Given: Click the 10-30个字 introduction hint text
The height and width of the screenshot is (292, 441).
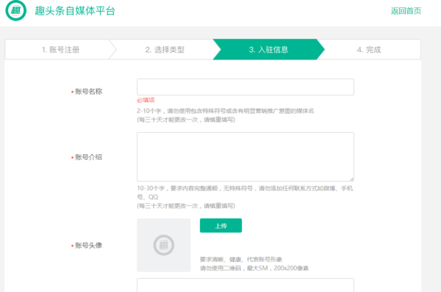Looking at the screenshot, I should [245, 193].
